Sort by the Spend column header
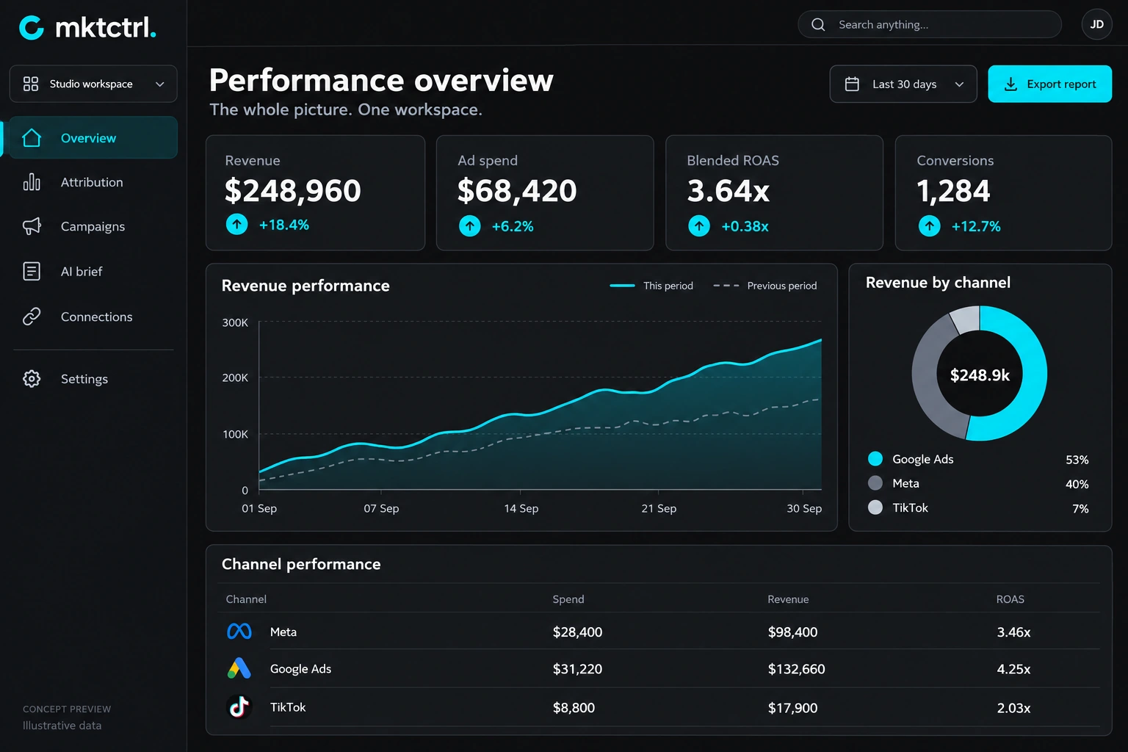Screen dimensions: 1128x752 568,599
